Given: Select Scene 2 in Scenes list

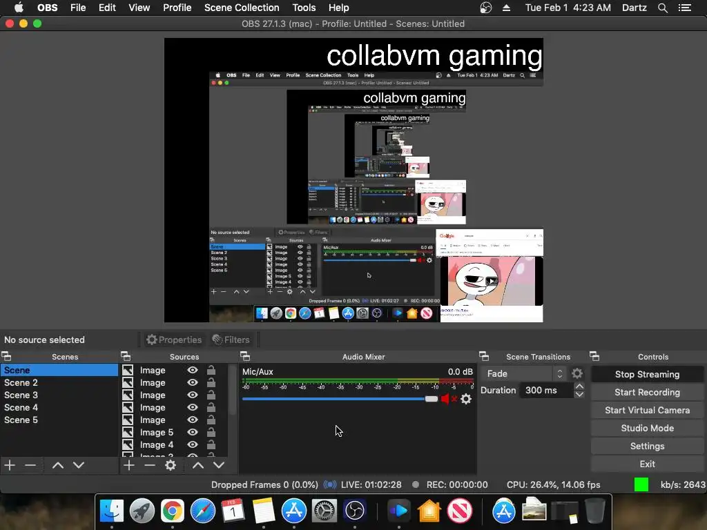Looking at the screenshot, I should coord(59,382).
